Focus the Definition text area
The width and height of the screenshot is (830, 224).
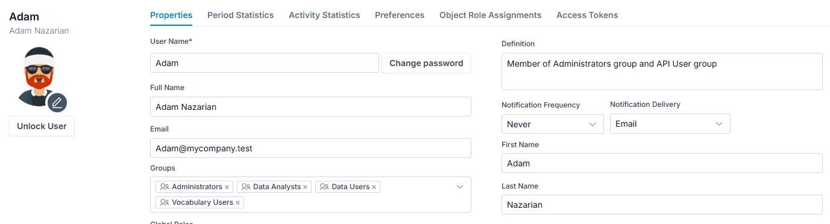pos(662,71)
